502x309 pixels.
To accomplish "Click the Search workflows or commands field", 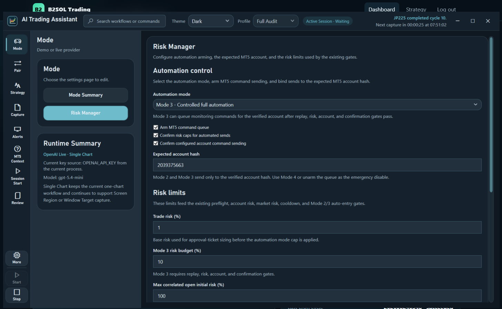I will tap(124, 21).
